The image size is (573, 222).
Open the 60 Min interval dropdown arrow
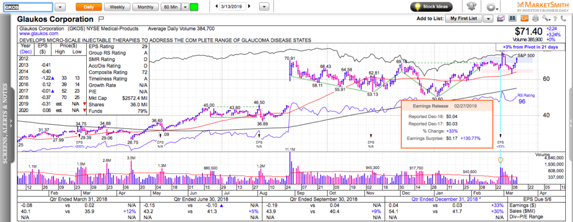click(185, 7)
